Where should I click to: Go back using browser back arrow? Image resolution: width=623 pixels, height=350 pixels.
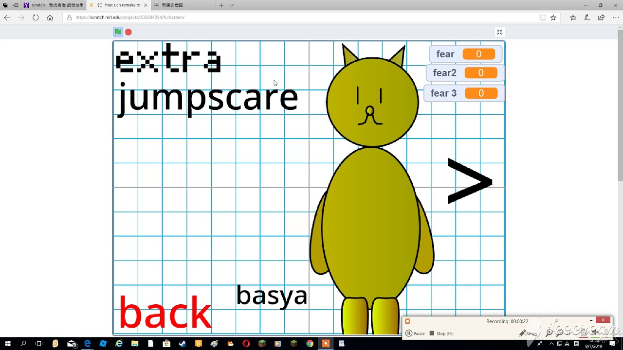[7, 17]
